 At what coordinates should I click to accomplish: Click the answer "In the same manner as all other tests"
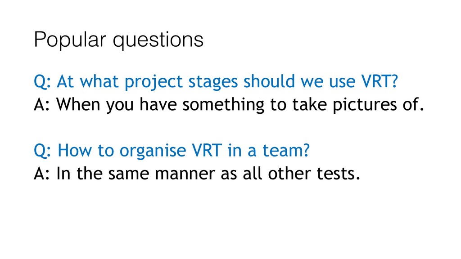197,174
